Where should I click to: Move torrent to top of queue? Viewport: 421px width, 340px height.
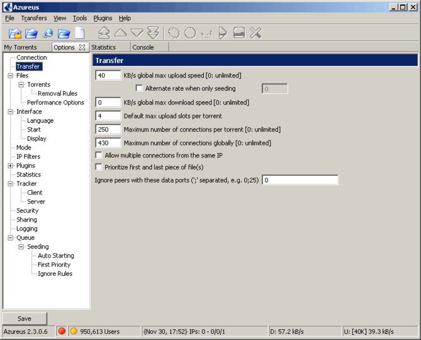[x=104, y=33]
